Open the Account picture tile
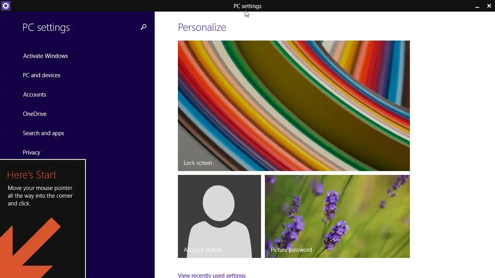495x278 pixels. [219, 216]
